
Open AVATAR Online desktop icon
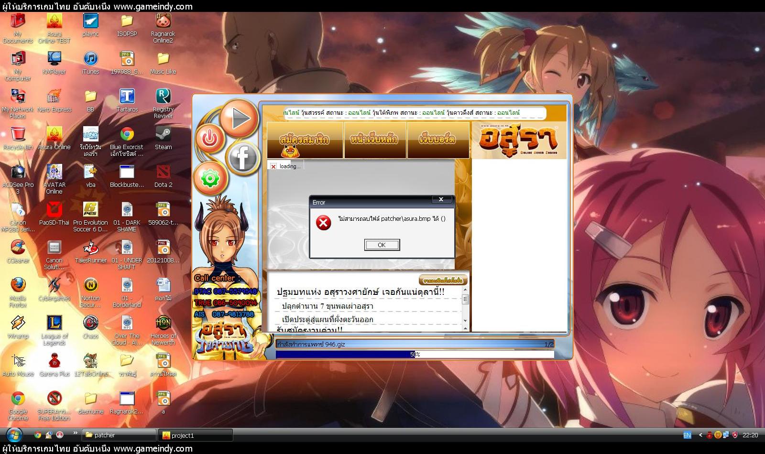point(54,180)
